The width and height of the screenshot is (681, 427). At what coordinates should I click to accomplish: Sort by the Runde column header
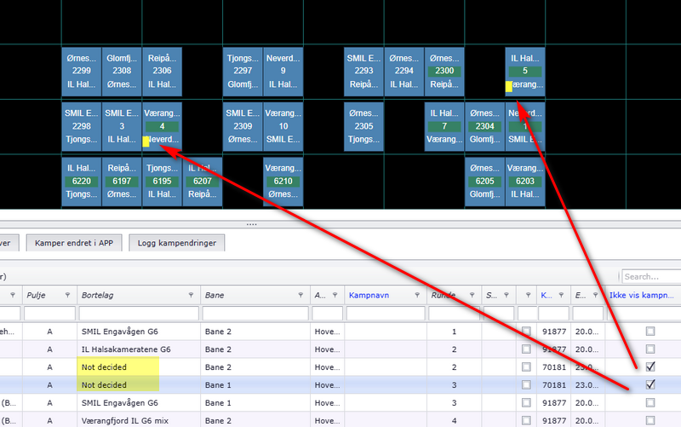[443, 295]
